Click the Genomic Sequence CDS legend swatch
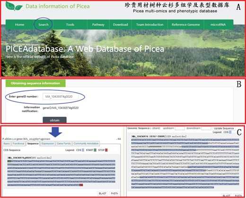The width and height of the screenshot is (246, 198). tap(230, 132)
